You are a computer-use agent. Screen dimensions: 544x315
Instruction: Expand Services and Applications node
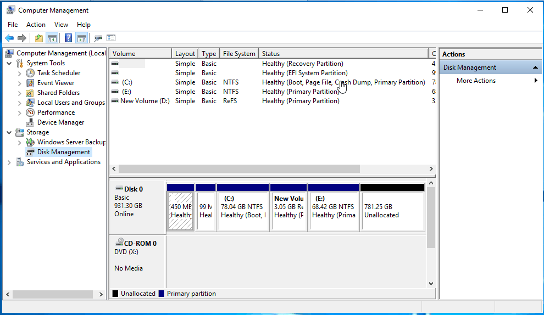click(x=9, y=162)
